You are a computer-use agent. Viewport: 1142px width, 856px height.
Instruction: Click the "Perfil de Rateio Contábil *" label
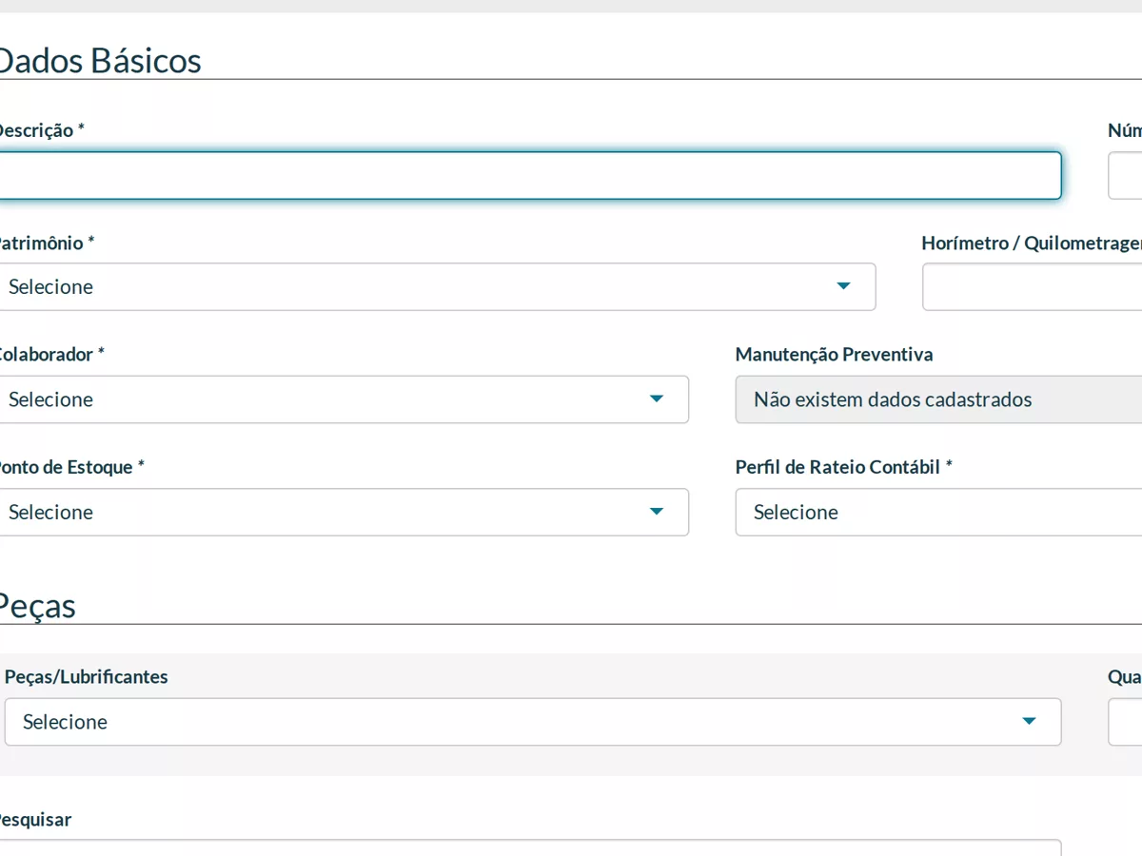[x=844, y=467]
